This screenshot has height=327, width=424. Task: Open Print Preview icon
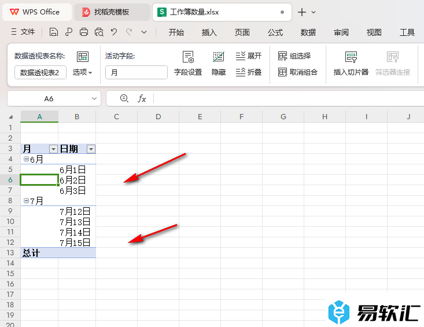(99, 32)
